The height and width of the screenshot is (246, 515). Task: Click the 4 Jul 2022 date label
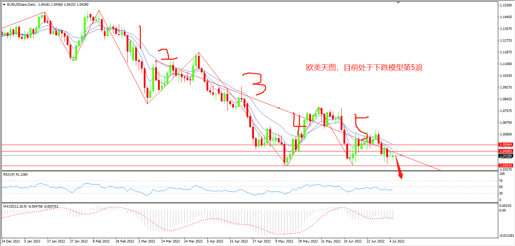point(397,241)
